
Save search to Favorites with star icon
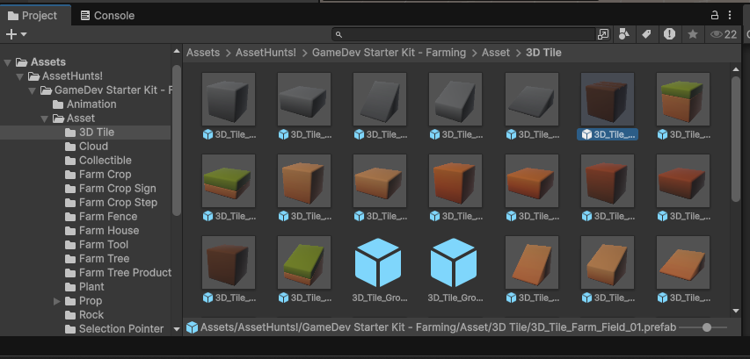click(693, 34)
